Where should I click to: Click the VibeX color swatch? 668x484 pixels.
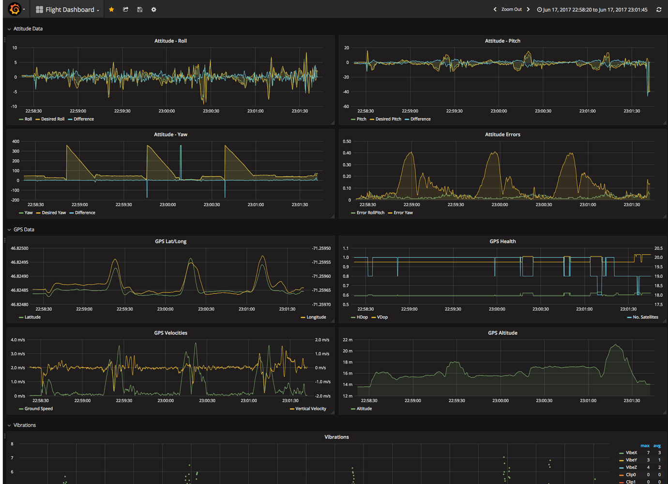click(x=622, y=453)
